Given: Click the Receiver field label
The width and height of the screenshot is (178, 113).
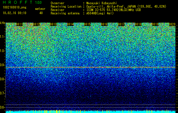Looking at the screenshot, I should click(57, 10).
